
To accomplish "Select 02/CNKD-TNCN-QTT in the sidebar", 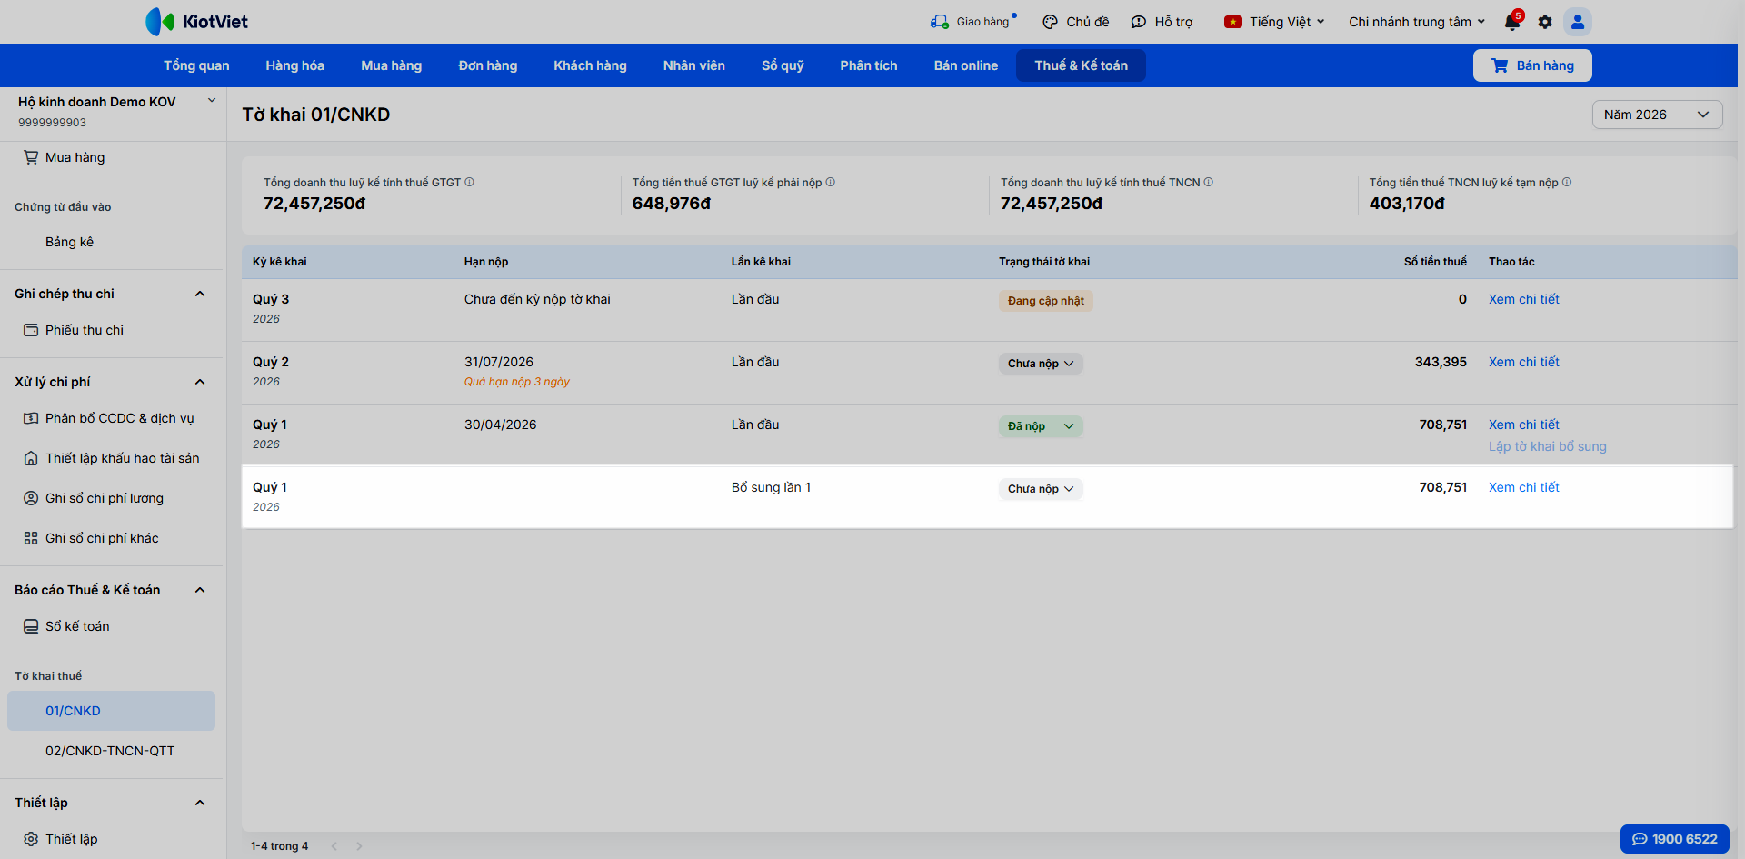I will [x=110, y=751].
